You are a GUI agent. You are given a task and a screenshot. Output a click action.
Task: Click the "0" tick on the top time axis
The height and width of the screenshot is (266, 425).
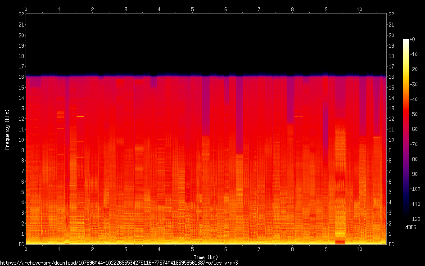click(x=26, y=9)
